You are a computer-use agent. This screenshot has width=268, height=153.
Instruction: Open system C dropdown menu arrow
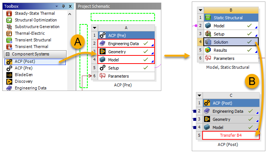200,95
